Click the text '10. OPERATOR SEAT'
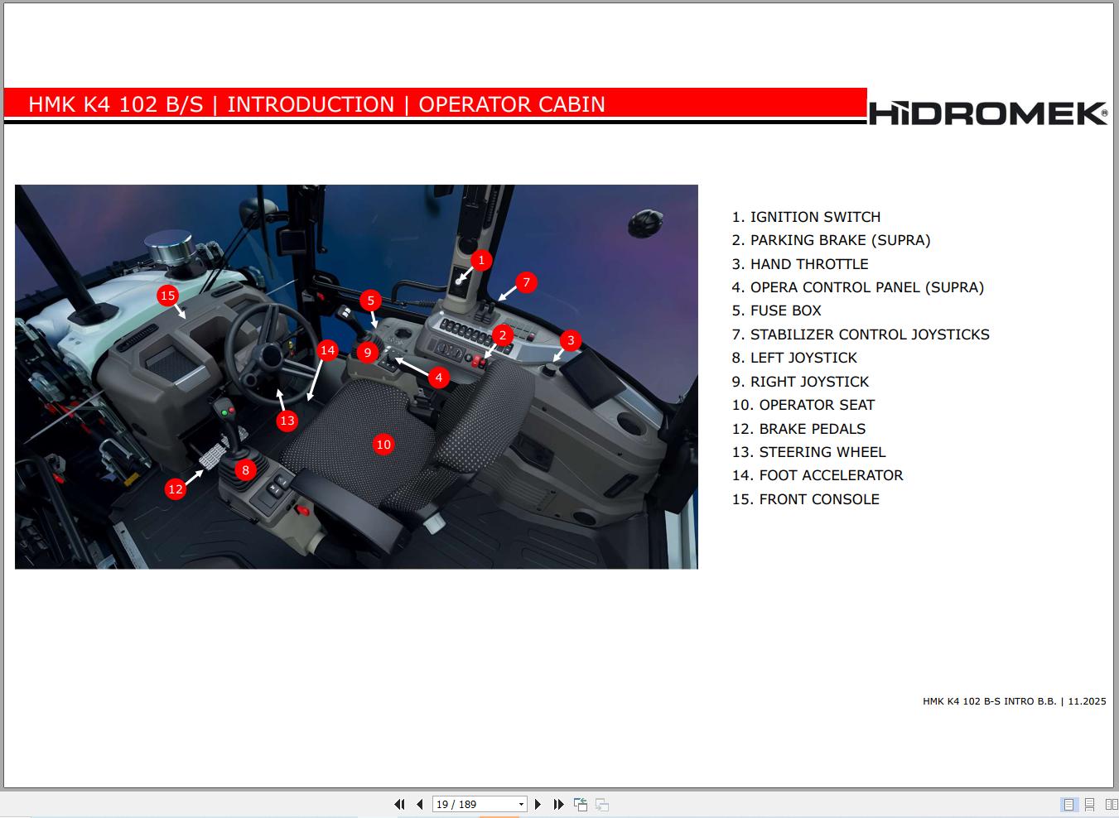The width and height of the screenshot is (1119, 818). coord(803,405)
